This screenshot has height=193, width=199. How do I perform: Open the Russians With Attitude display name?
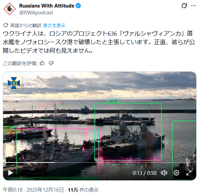47,6
